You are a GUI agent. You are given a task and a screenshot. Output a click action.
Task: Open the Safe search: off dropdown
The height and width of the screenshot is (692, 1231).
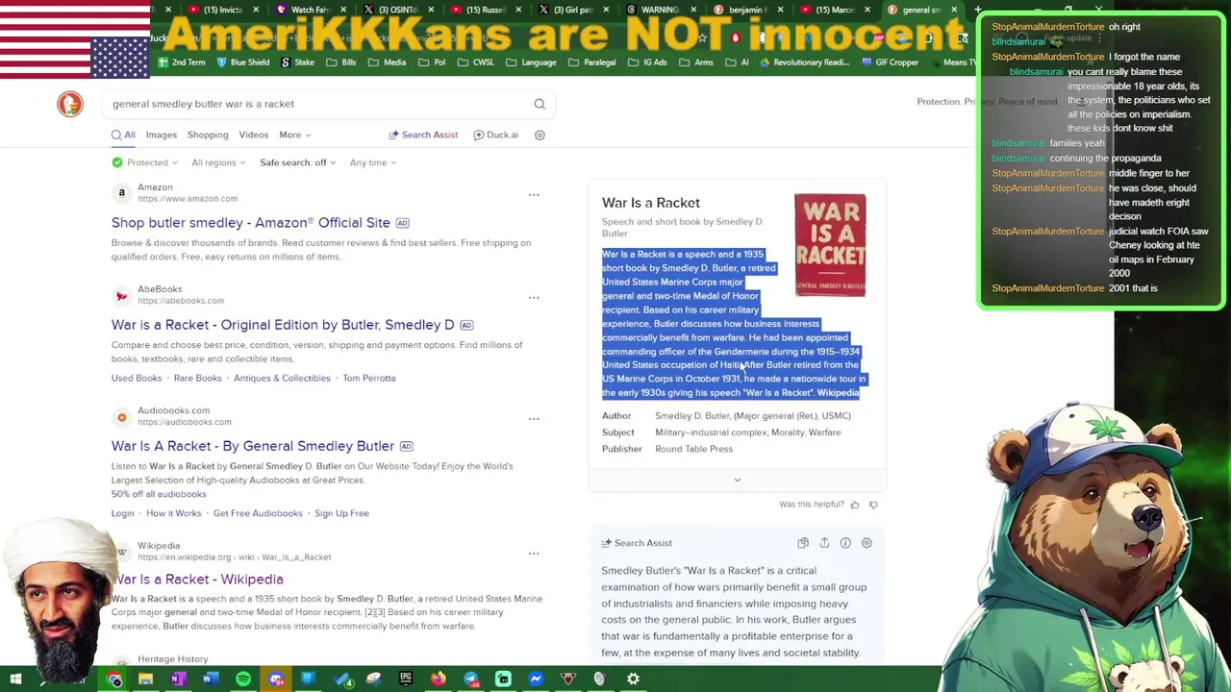297,162
